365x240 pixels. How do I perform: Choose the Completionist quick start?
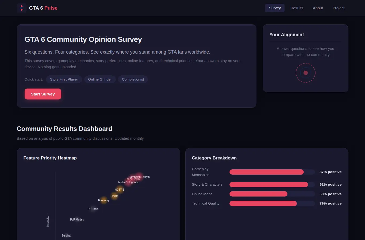point(133,79)
